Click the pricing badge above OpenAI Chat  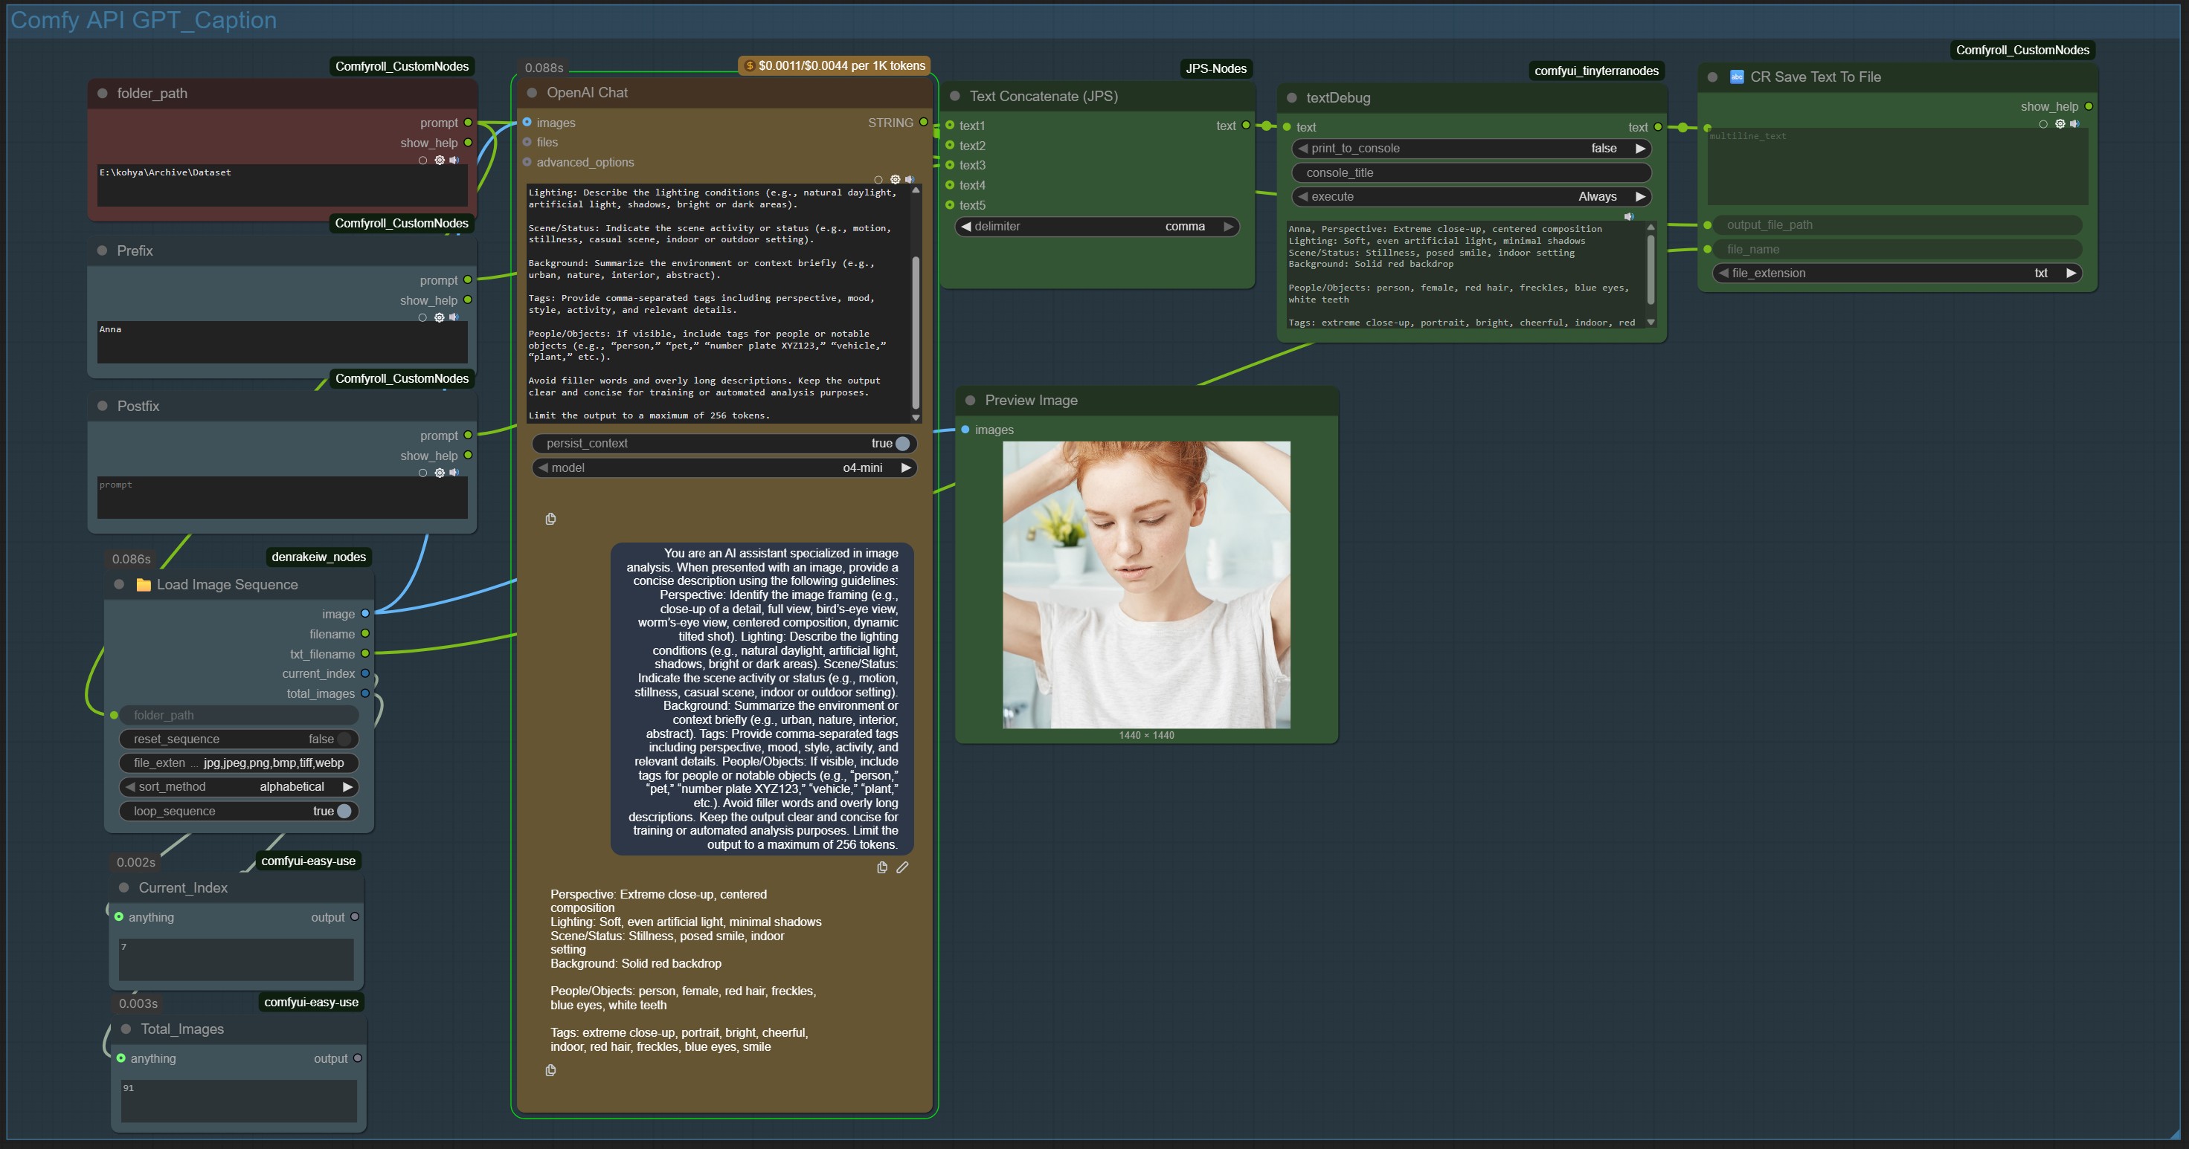(835, 65)
